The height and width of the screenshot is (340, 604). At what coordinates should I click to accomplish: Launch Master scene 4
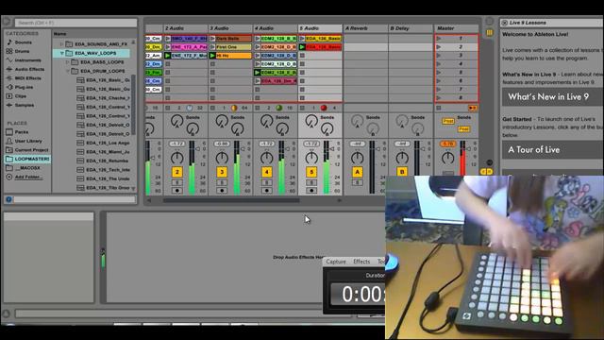pos(438,64)
